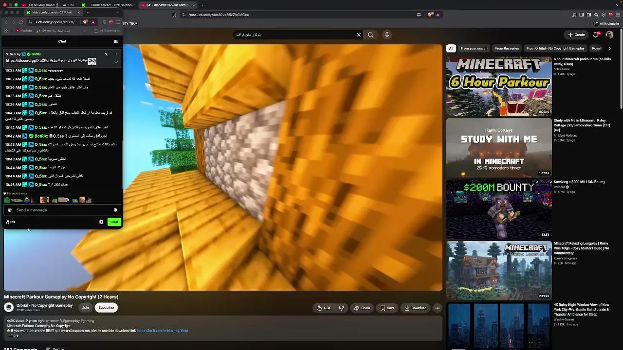Screen dimensions: 623x350
Task: Click the green Chat send button
Action: pos(114,222)
